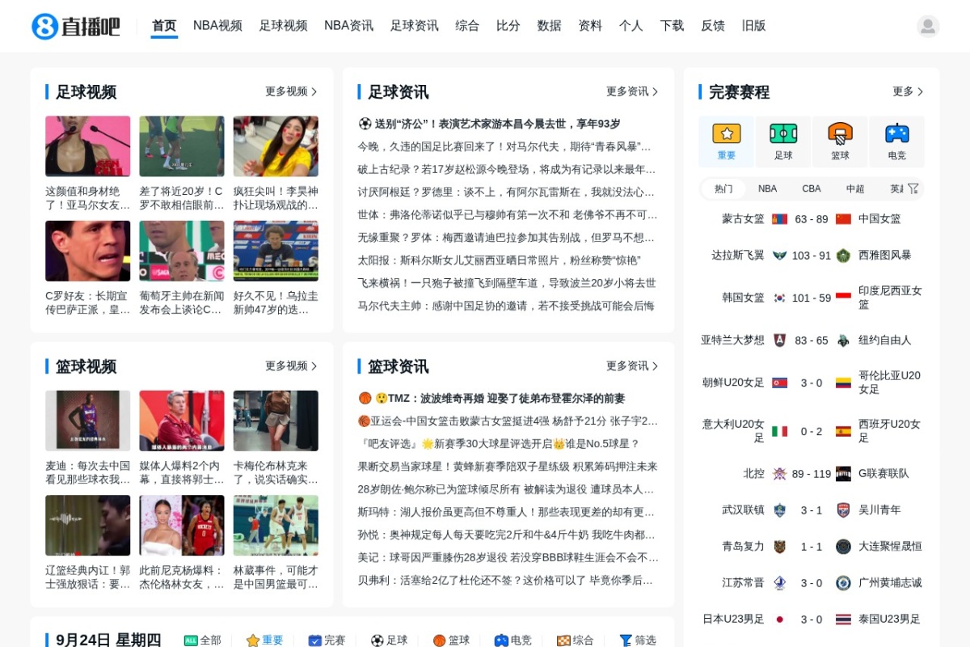Open news 贝弗利：活塞给2亿了杜伦
Viewport: 970px width, 647px height.
[506, 580]
